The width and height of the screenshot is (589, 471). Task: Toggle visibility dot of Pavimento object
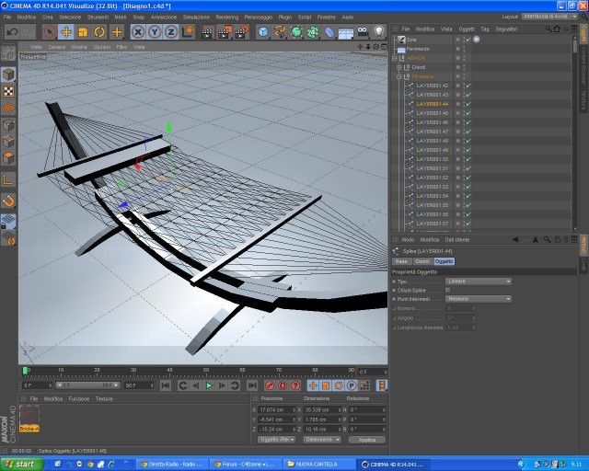[457, 49]
